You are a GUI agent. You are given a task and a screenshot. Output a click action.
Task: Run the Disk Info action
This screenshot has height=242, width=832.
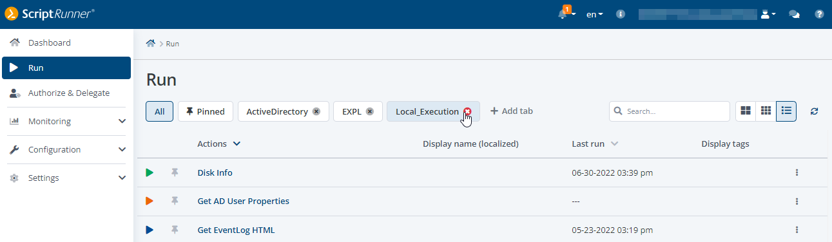click(150, 172)
